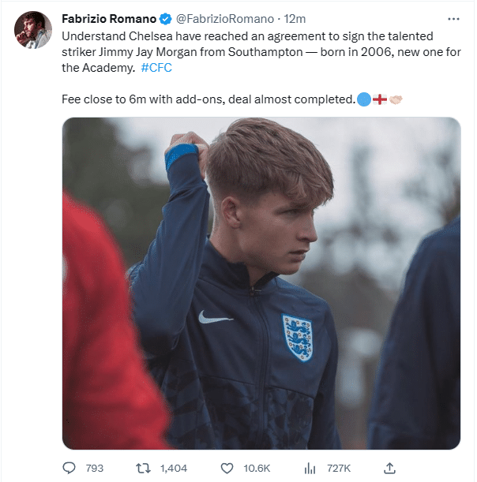Click the Fabrizio Romano display name
This screenshot has height=482, width=477.
[x=110, y=18]
